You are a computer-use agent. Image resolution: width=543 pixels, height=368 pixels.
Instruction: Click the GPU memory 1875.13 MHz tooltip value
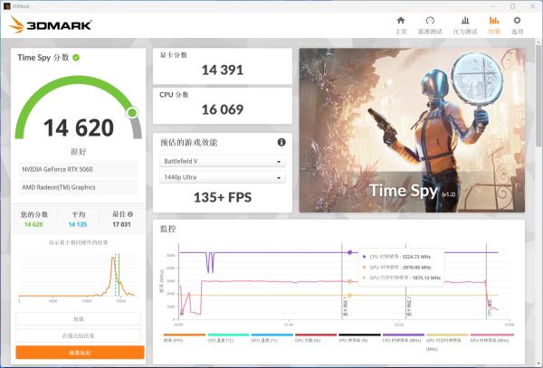426,278
